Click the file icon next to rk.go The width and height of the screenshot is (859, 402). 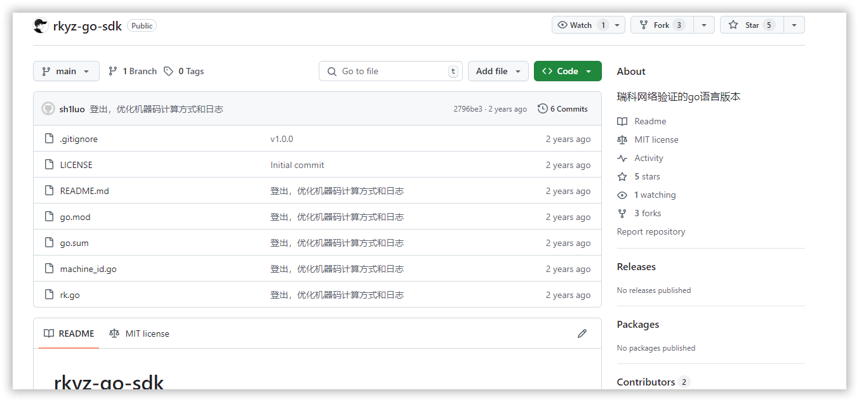(x=49, y=295)
